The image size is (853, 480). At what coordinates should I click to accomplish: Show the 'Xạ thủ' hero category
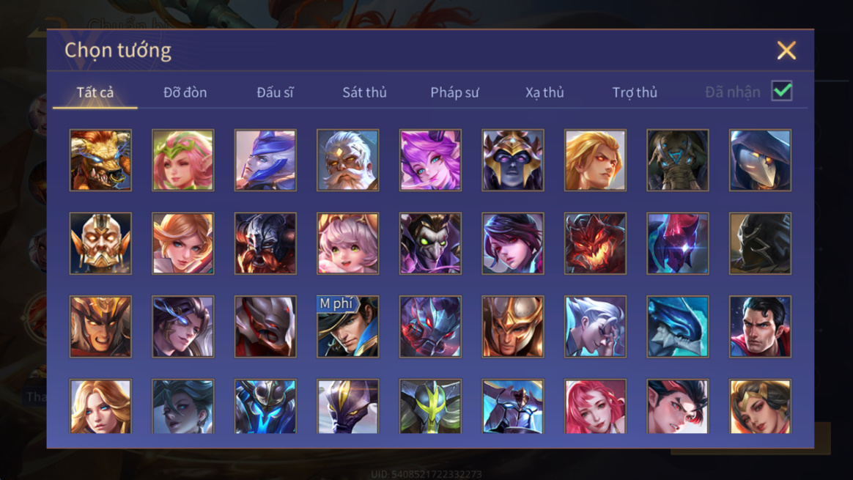tap(544, 92)
